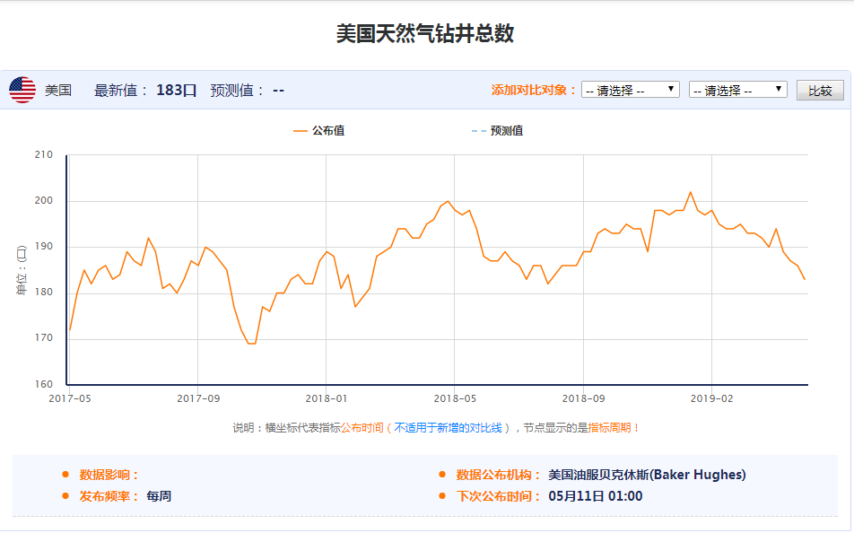Toggle the 公布值 legend series
The width and height of the screenshot is (854, 533).
coord(318,131)
